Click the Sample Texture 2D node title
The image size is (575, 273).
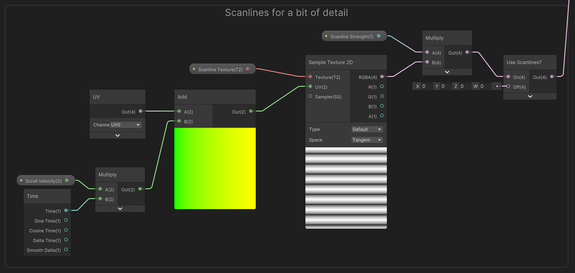[331, 62]
